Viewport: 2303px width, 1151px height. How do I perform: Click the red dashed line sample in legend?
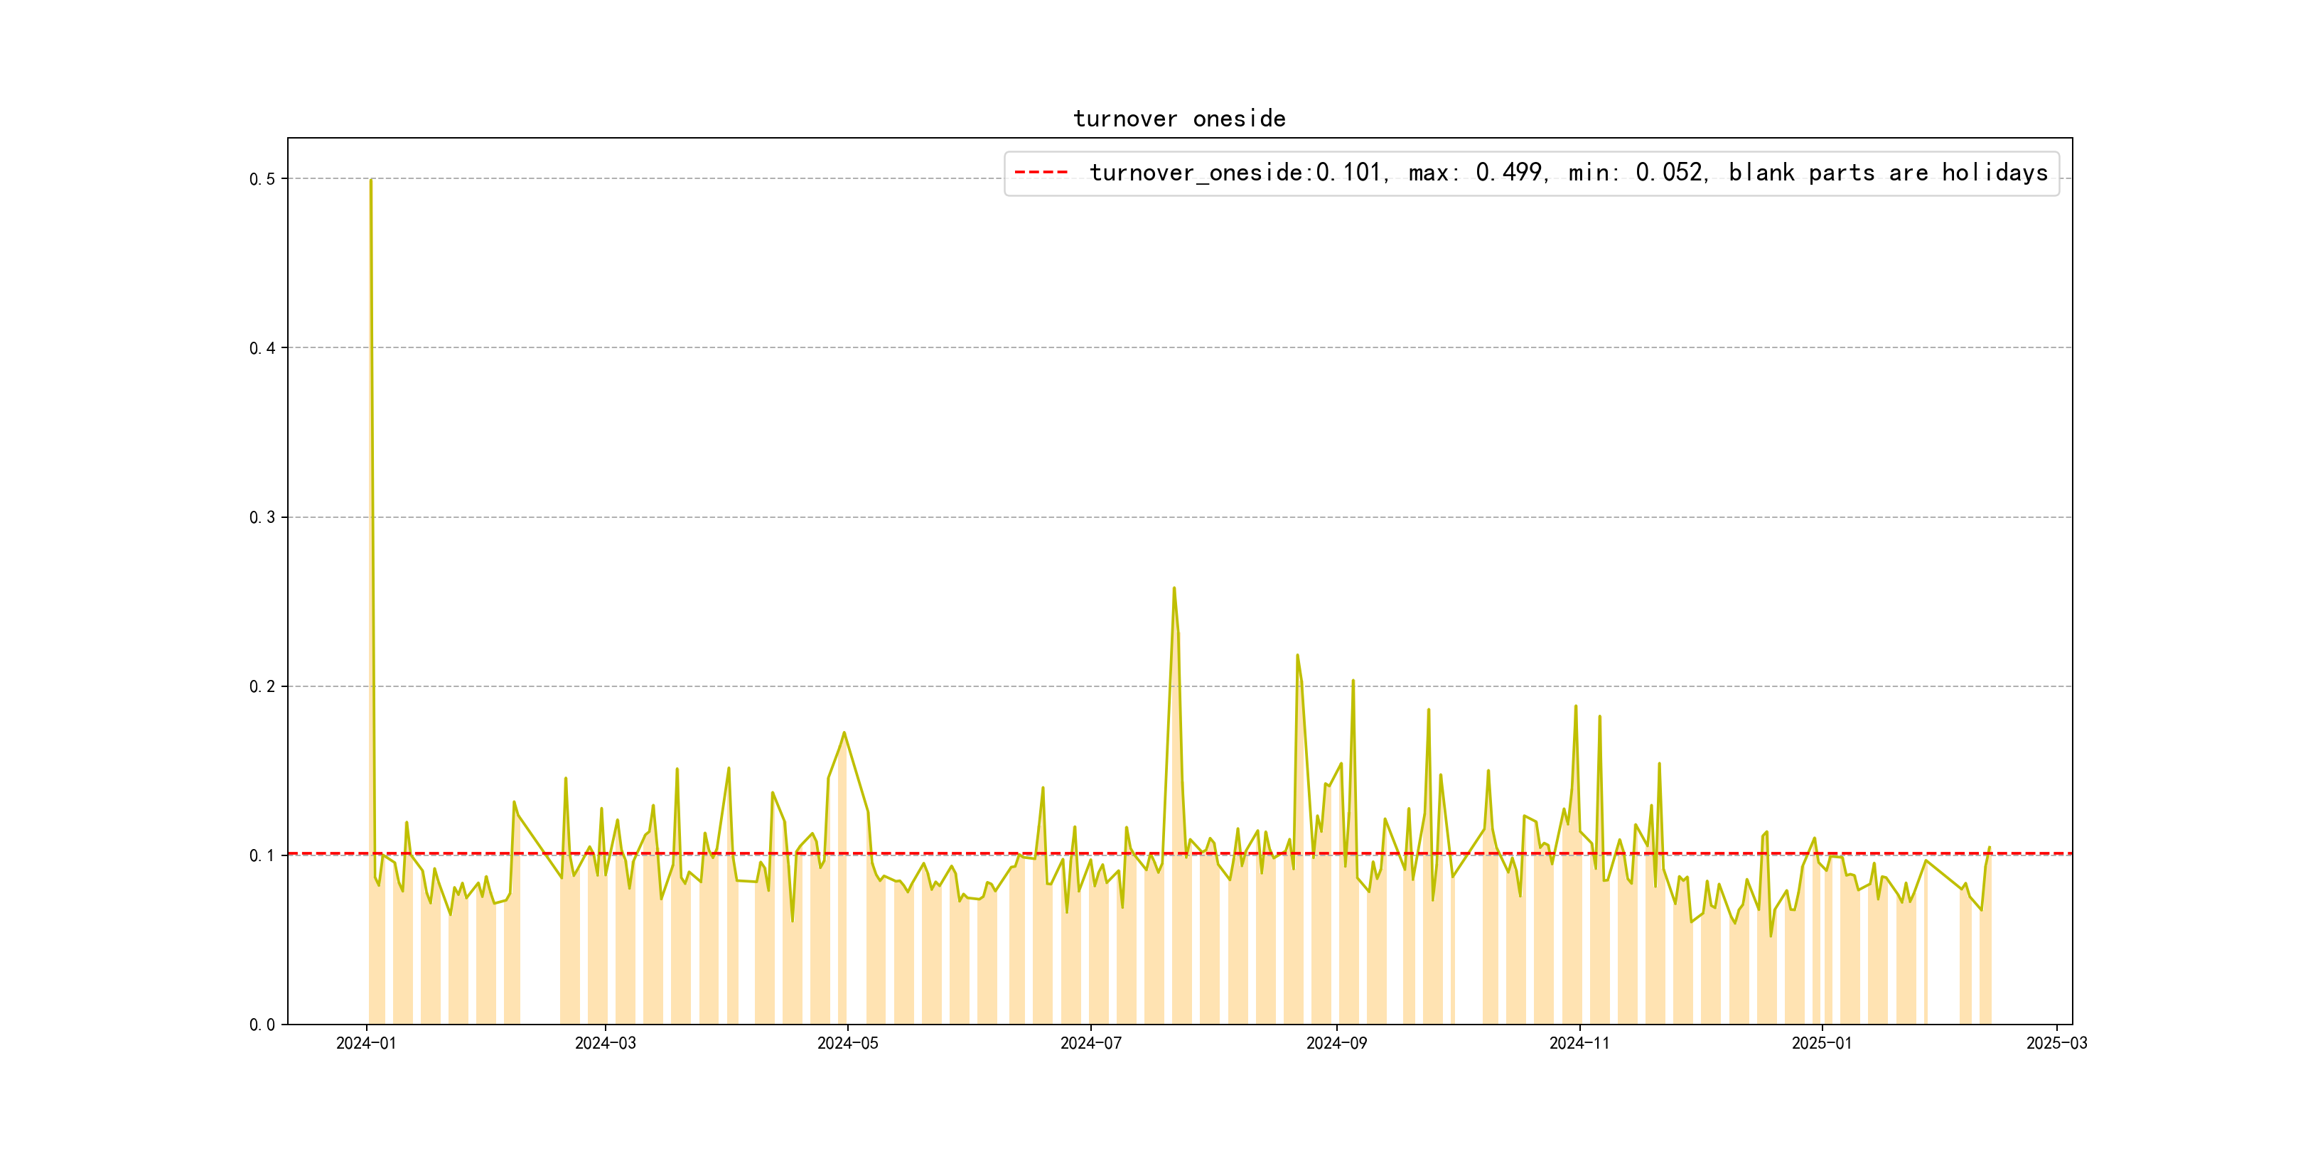pyautogui.click(x=1041, y=173)
